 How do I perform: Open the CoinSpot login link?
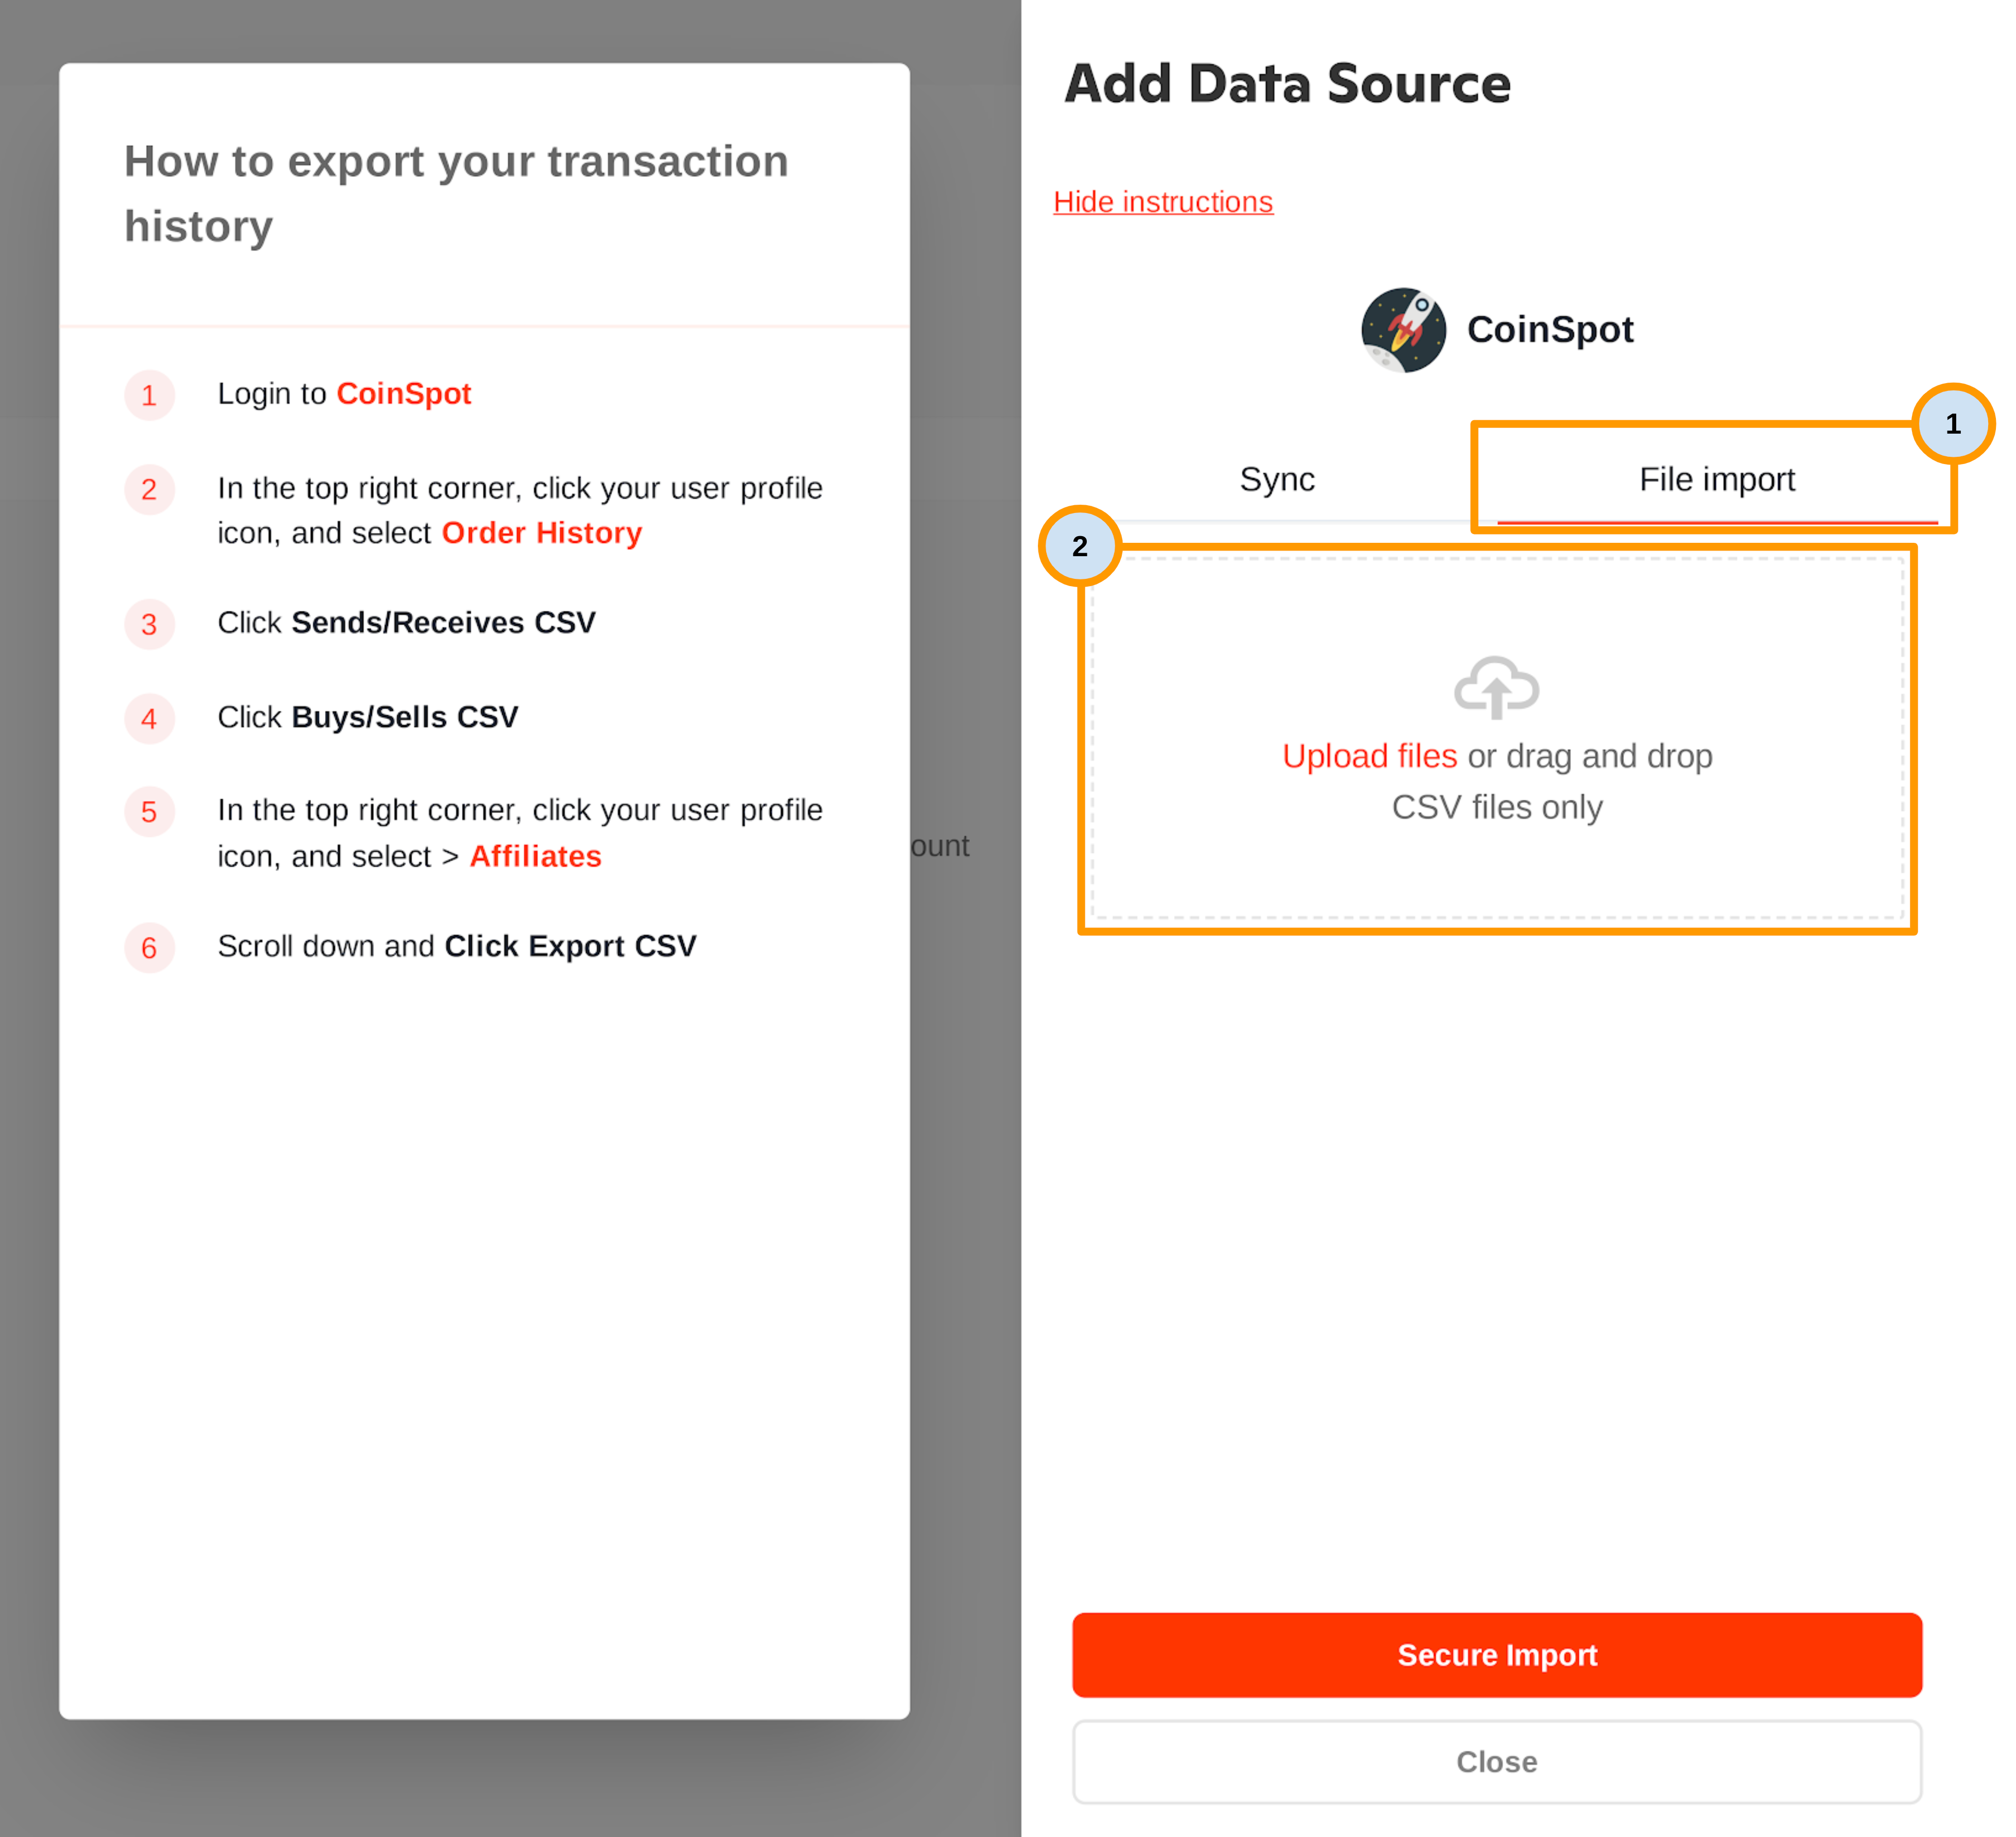point(403,394)
